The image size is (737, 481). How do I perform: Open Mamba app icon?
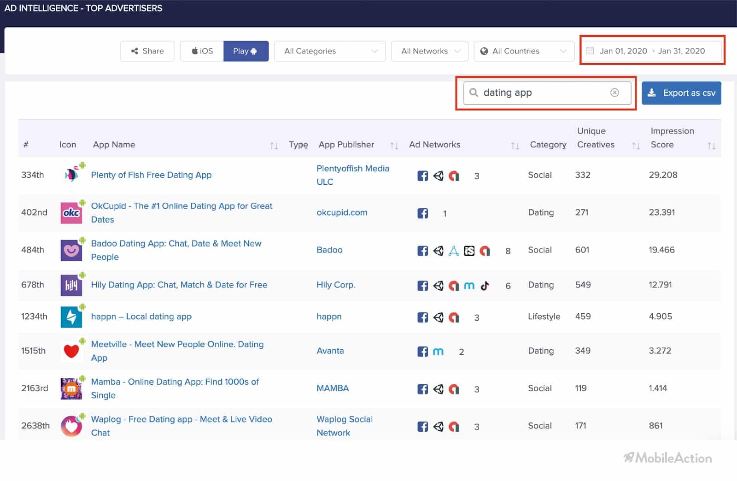coord(71,388)
